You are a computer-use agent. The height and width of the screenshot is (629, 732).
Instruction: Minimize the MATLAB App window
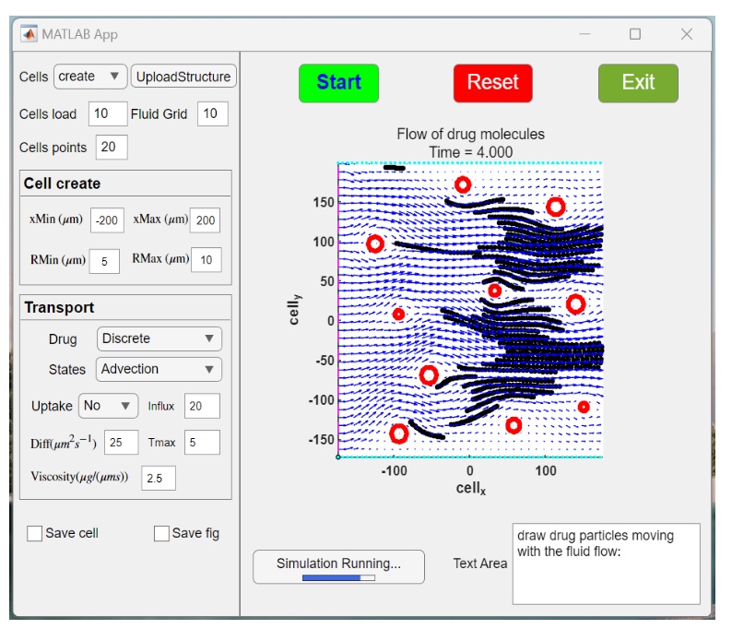pyautogui.click(x=584, y=34)
